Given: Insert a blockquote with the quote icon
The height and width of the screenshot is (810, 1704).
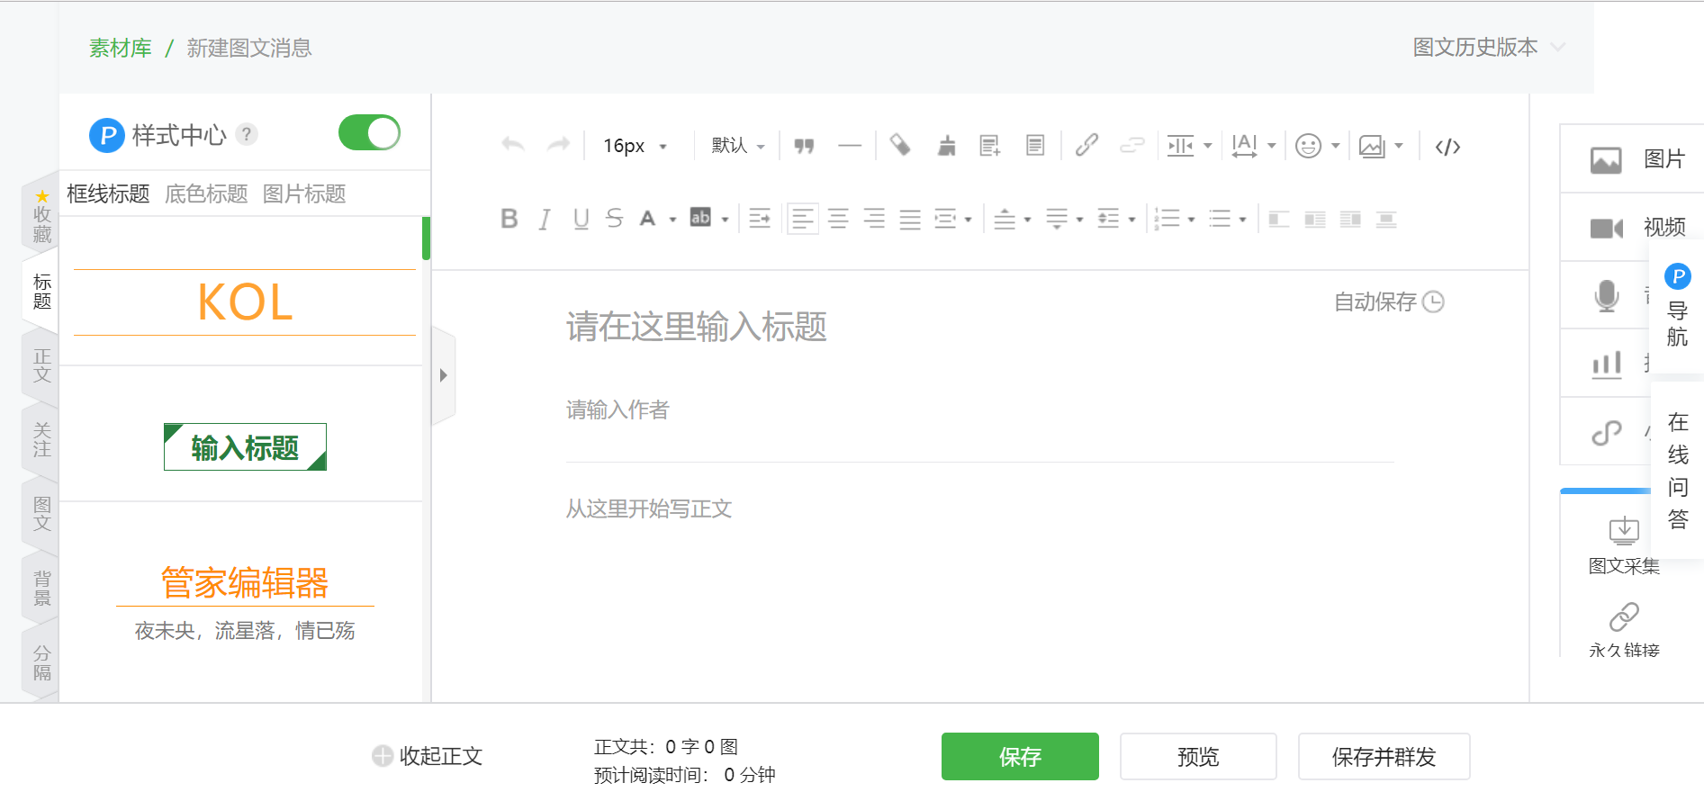Looking at the screenshot, I should click(x=804, y=146).
